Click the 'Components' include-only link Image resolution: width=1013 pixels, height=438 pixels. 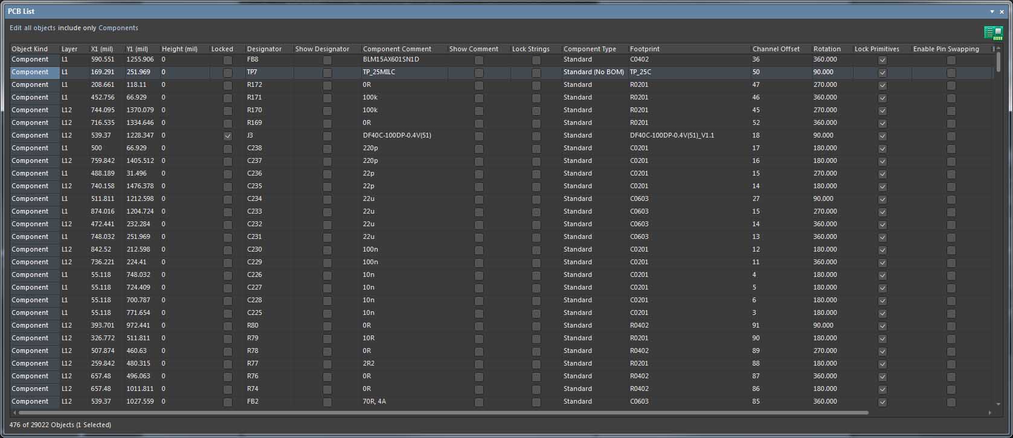point(118,28)
